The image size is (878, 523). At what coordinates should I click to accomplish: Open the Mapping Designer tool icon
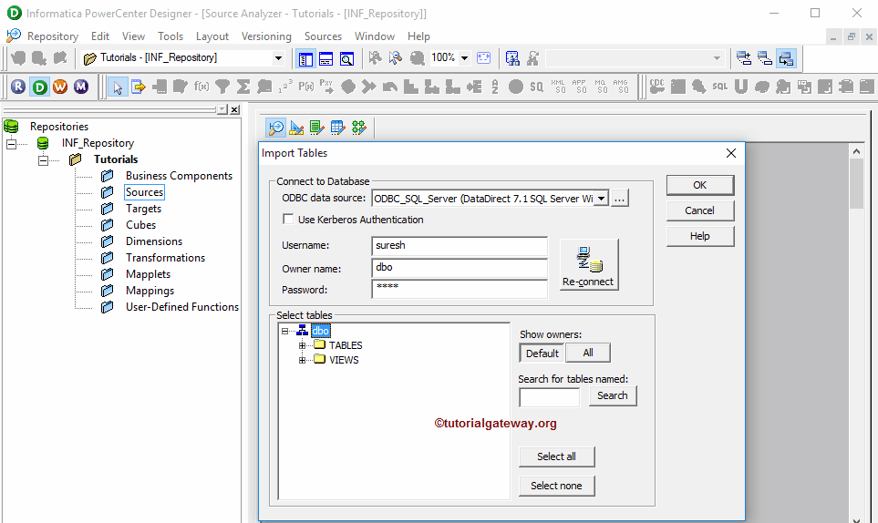tap(358, 128)
